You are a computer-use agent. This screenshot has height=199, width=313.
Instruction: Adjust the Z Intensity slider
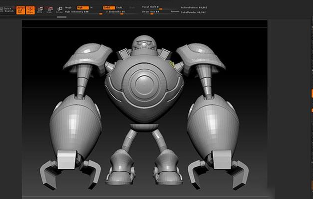[121, 12]
